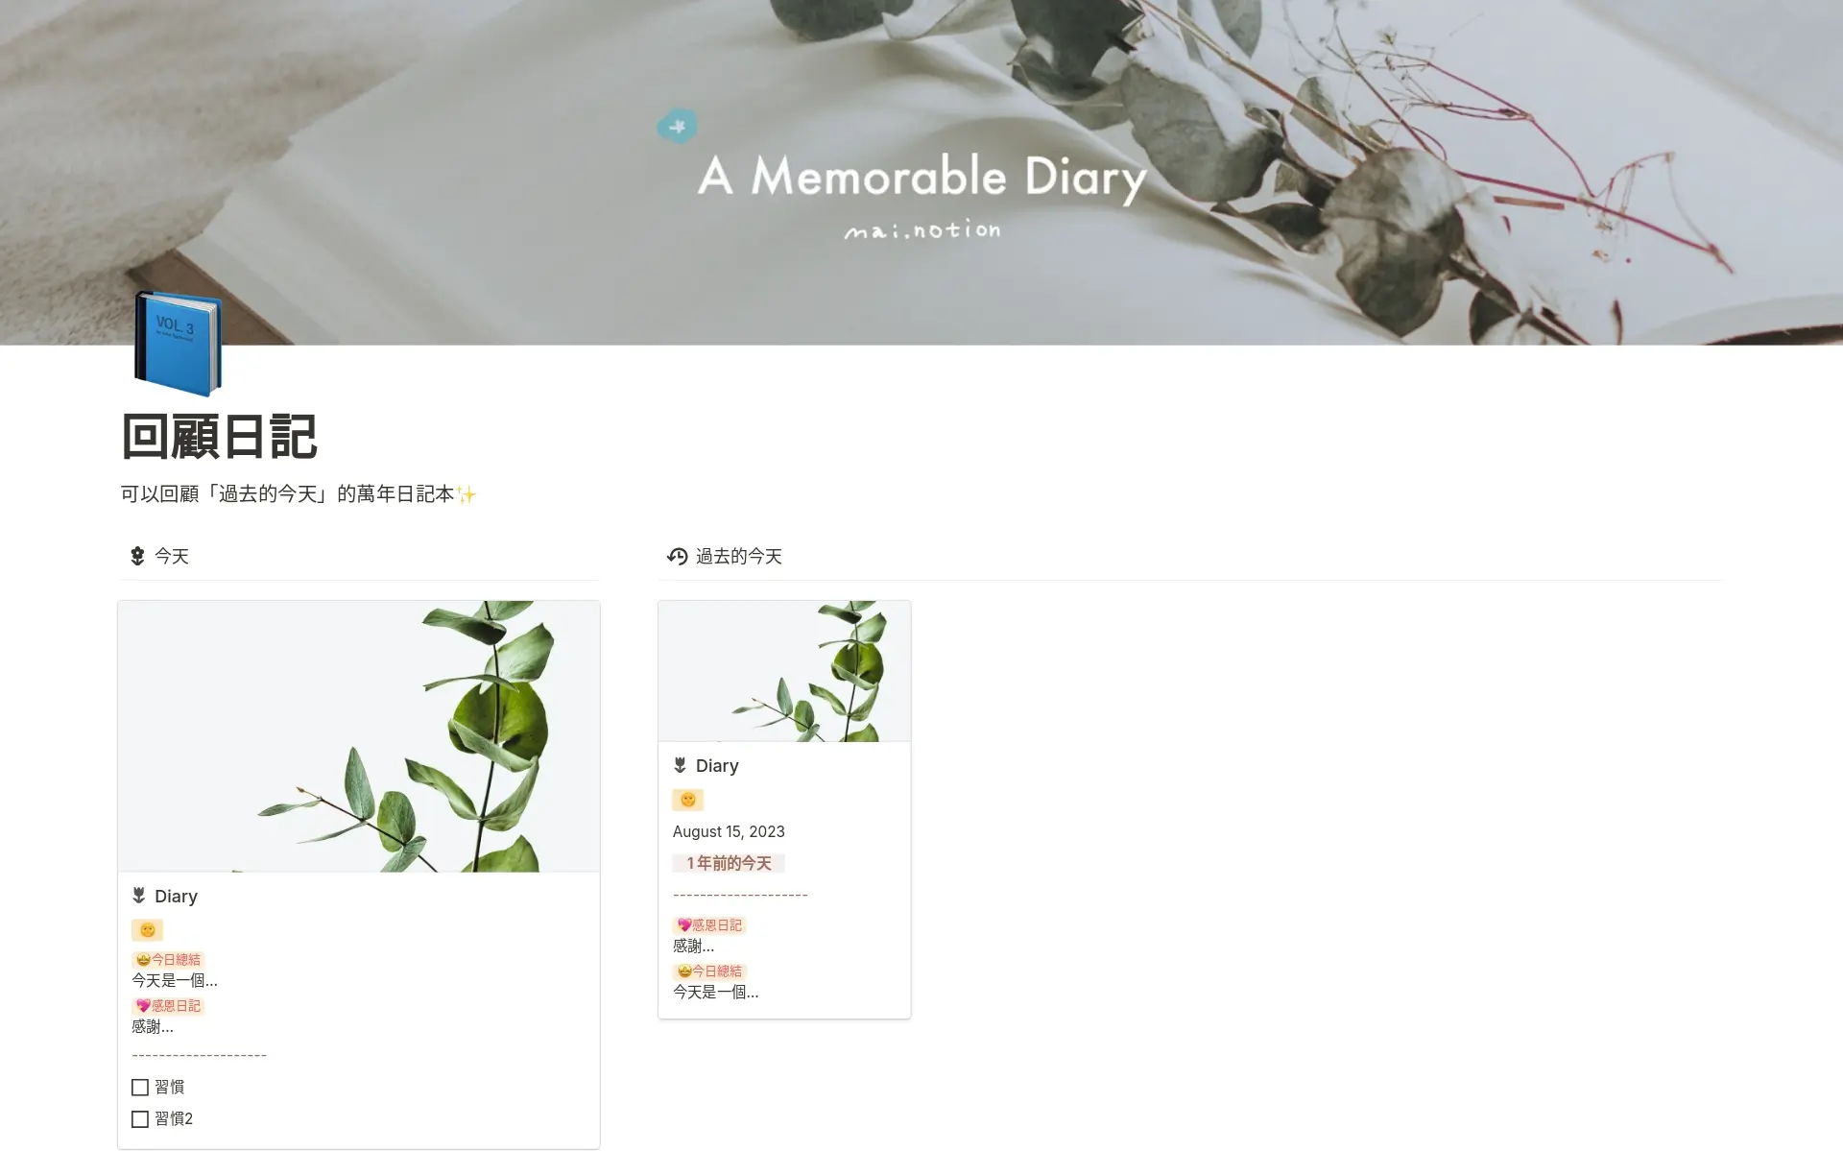1843x1151 pixels.
Task: Open the Diary title on the 2023 card
Action: [x=717, y=765]
